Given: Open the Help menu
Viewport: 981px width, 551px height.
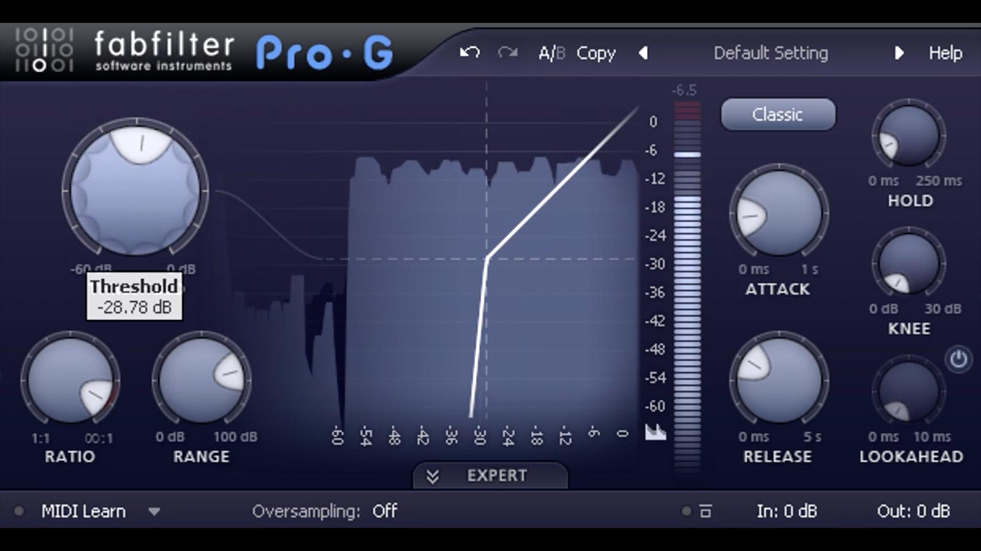Looking at the screenshot, I should pyautogui.click(x=945, y=53).
